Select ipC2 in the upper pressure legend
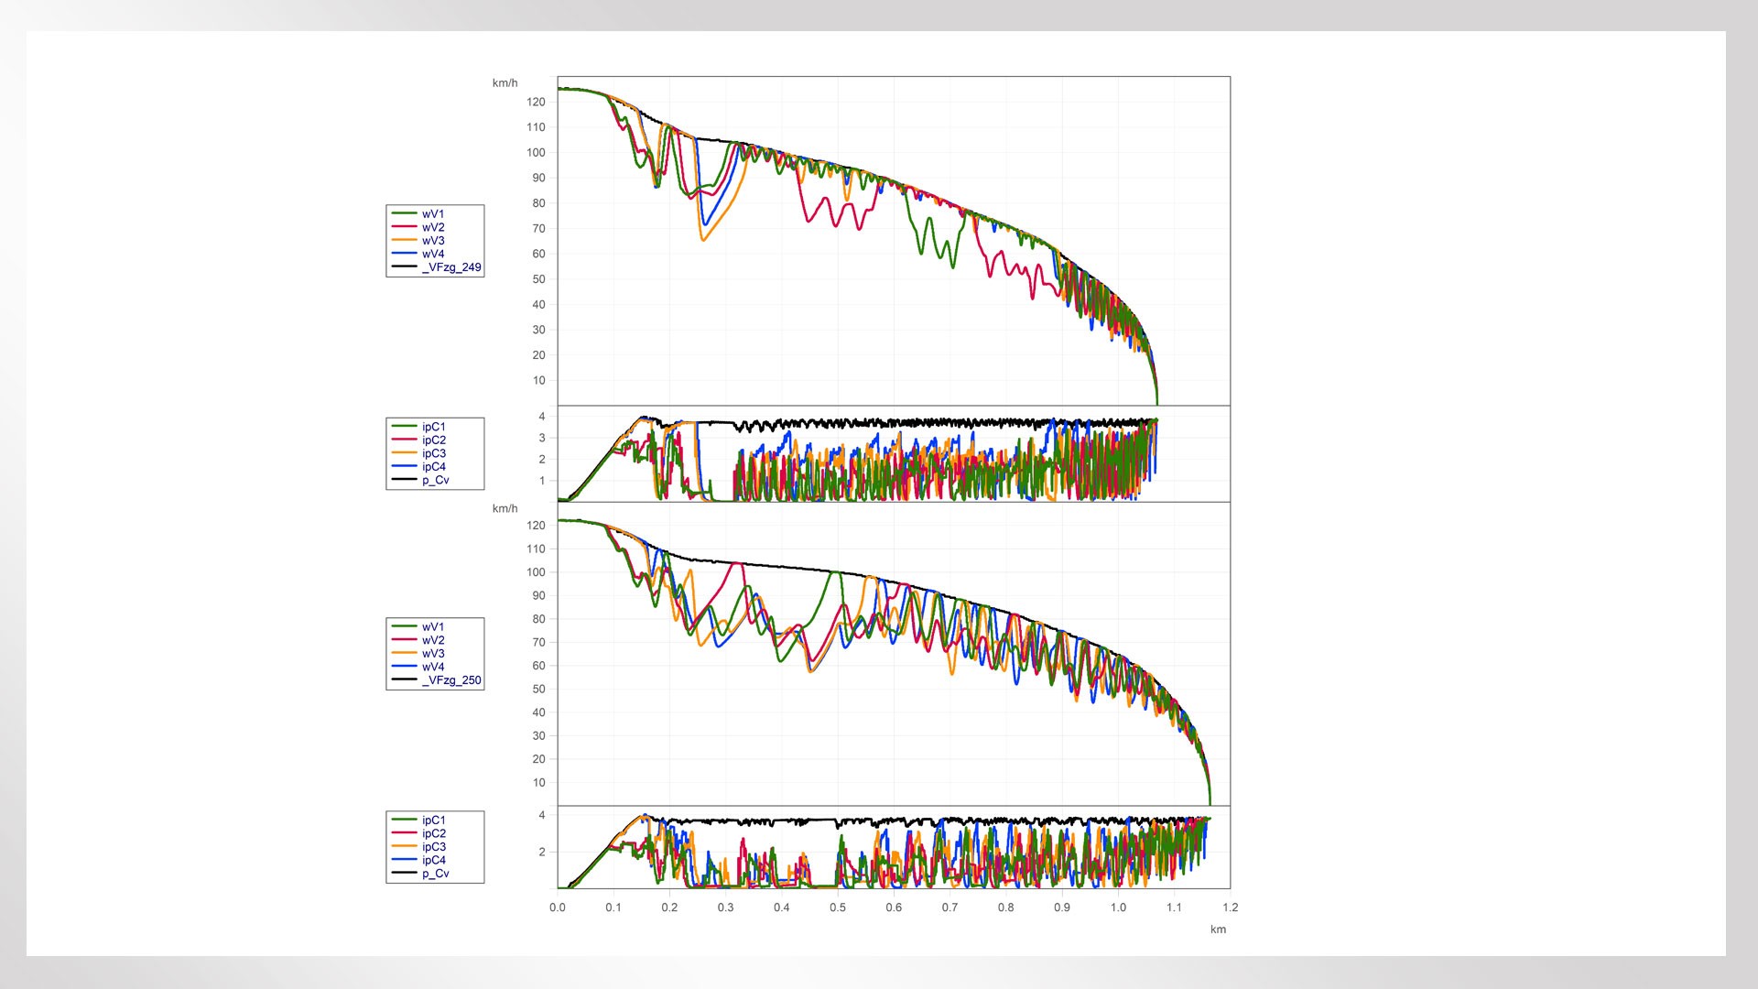Image resolution: width=1758 pixels, height=989 pixels. (x=434, y=440)
